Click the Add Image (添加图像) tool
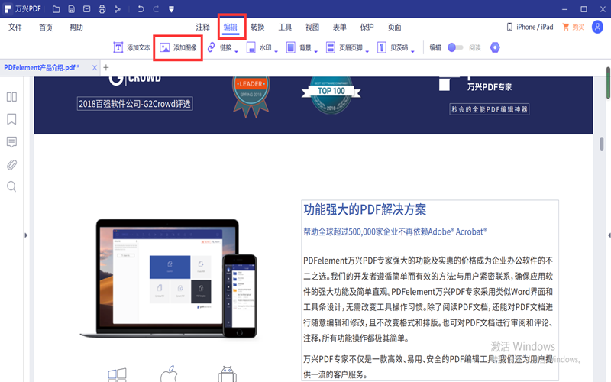This screenshot has height=382, width=611. point(178,47)
